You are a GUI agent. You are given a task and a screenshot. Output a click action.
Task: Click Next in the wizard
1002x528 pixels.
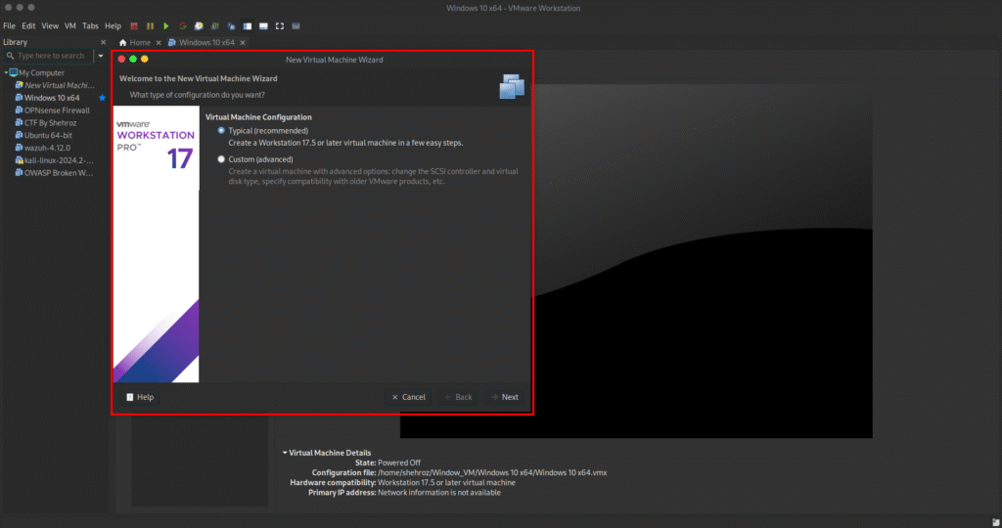504,397
